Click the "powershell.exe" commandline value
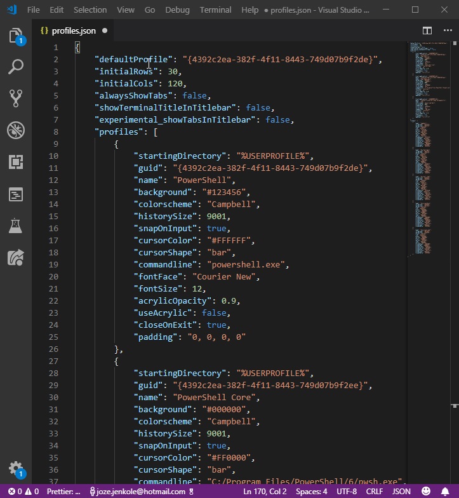The width and height of the screenshot is (459, 498). tap(246, 264)
